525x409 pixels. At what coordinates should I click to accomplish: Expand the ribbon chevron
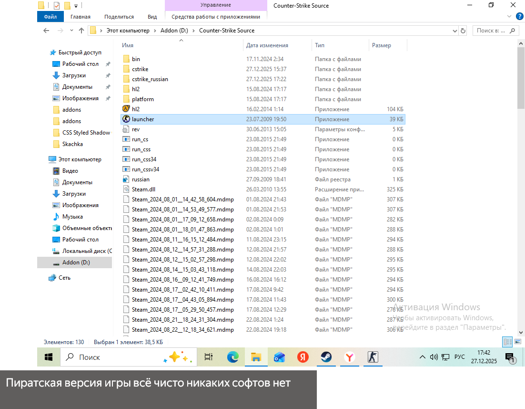tap(509, 16)
